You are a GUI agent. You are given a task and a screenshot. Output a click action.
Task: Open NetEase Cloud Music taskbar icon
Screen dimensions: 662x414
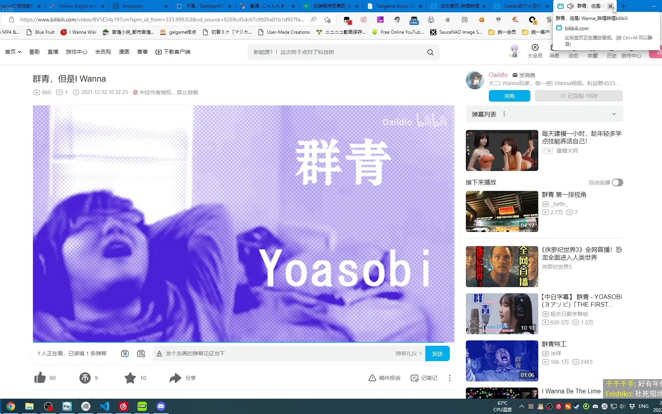tap(123, 406)
